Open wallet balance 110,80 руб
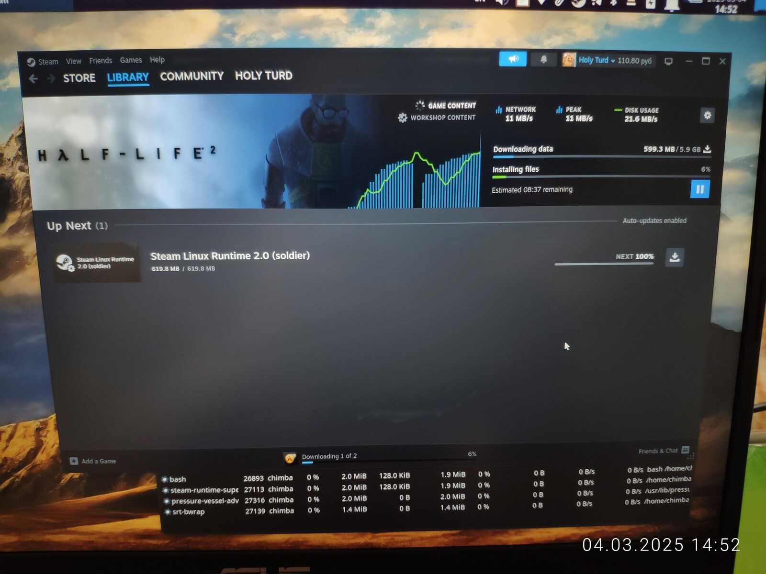Viewport: 766px width, 574px height. click(634, 61)
